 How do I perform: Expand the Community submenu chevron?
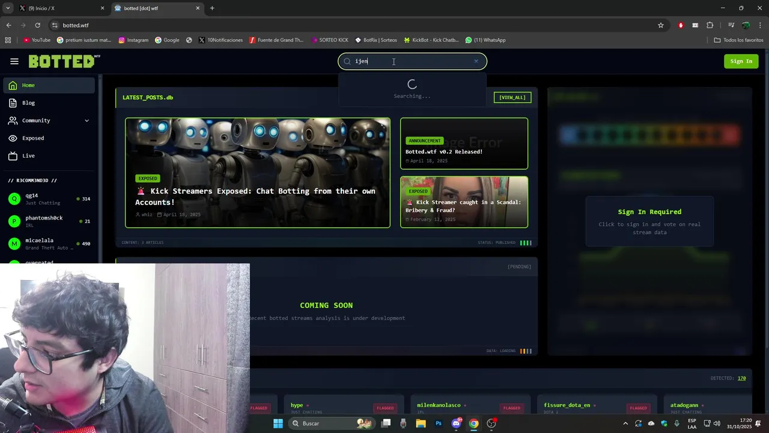[x=87, y=120]
